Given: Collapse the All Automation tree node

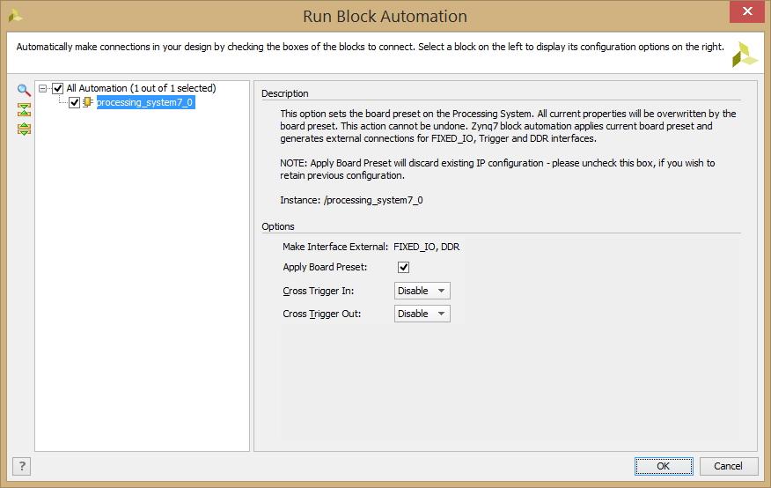Looking at the screenshot, I should click(43, 89).
